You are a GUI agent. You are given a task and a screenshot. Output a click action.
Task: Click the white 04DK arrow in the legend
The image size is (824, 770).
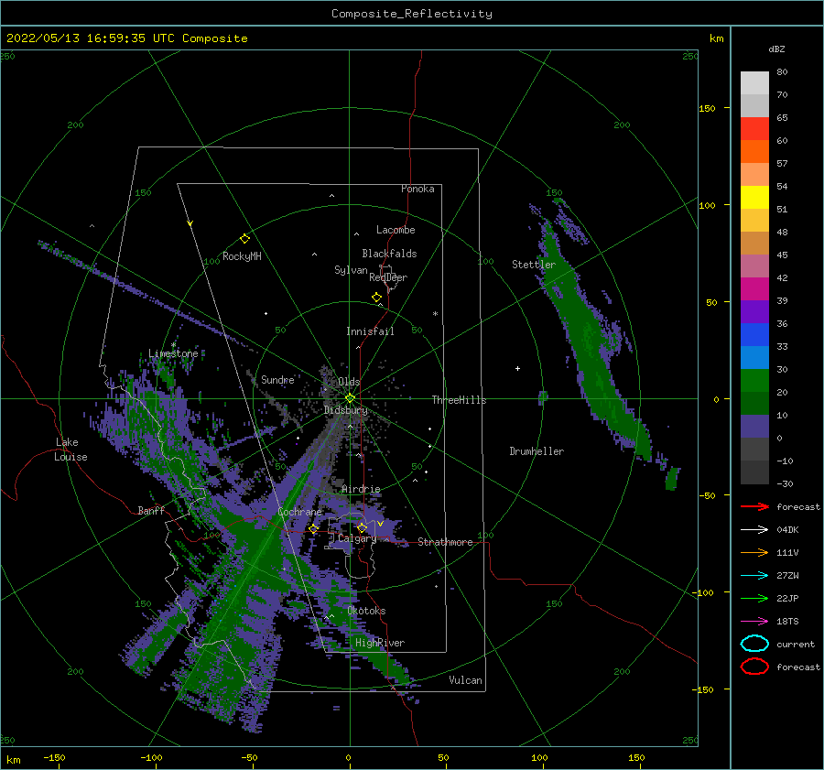pyautogui.click(x=754, y=530)
